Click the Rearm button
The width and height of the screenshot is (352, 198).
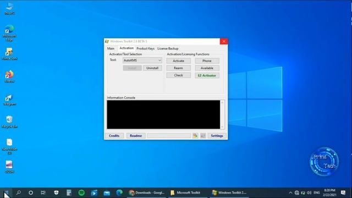[x=178, y=68]
